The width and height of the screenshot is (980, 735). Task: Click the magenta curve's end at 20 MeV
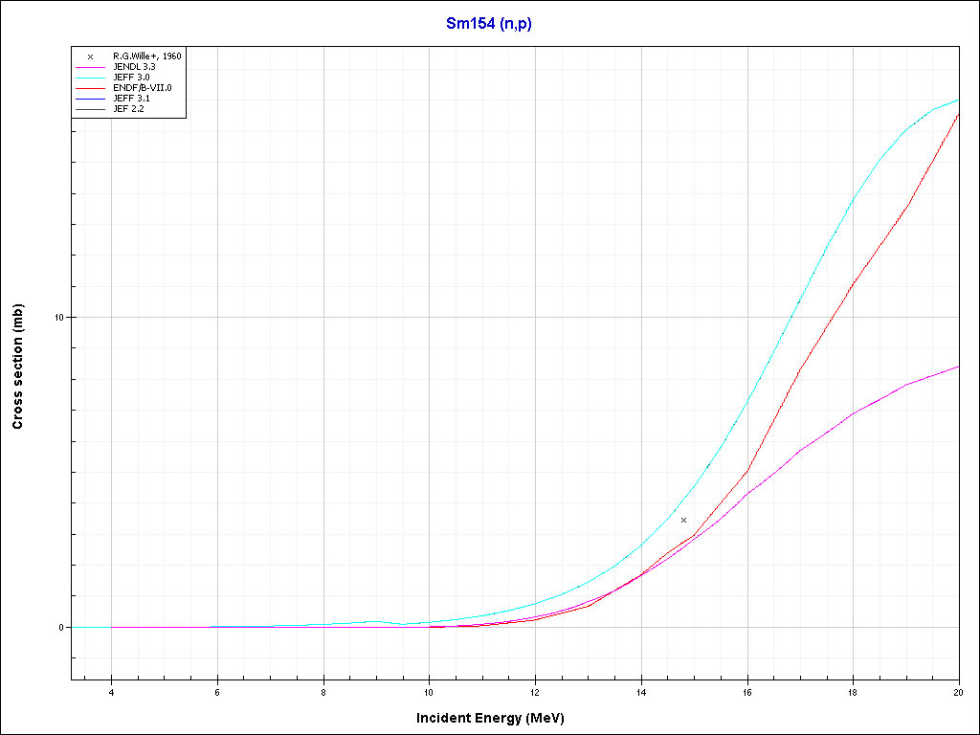click(x=957, y=367)
